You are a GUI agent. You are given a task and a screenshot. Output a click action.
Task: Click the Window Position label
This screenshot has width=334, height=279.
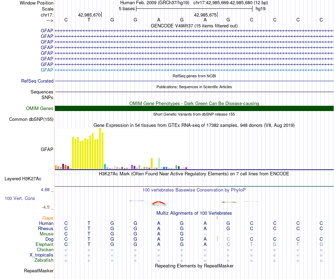37,3
